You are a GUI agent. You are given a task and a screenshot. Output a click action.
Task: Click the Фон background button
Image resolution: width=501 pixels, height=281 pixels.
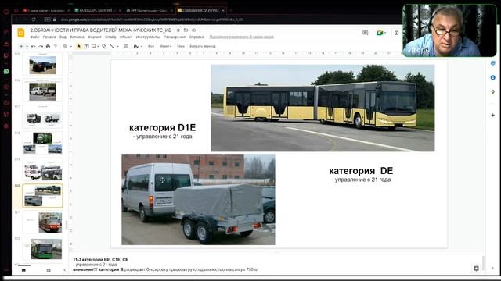point(151,47)
